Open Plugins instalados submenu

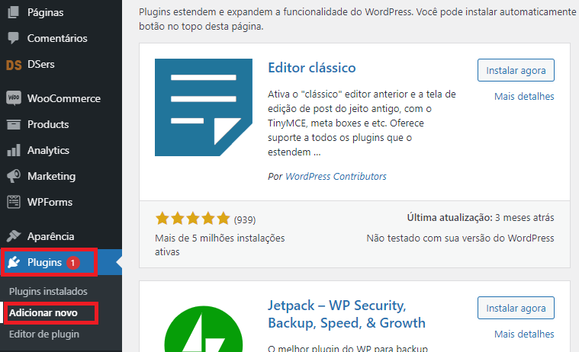coord(48,292)
